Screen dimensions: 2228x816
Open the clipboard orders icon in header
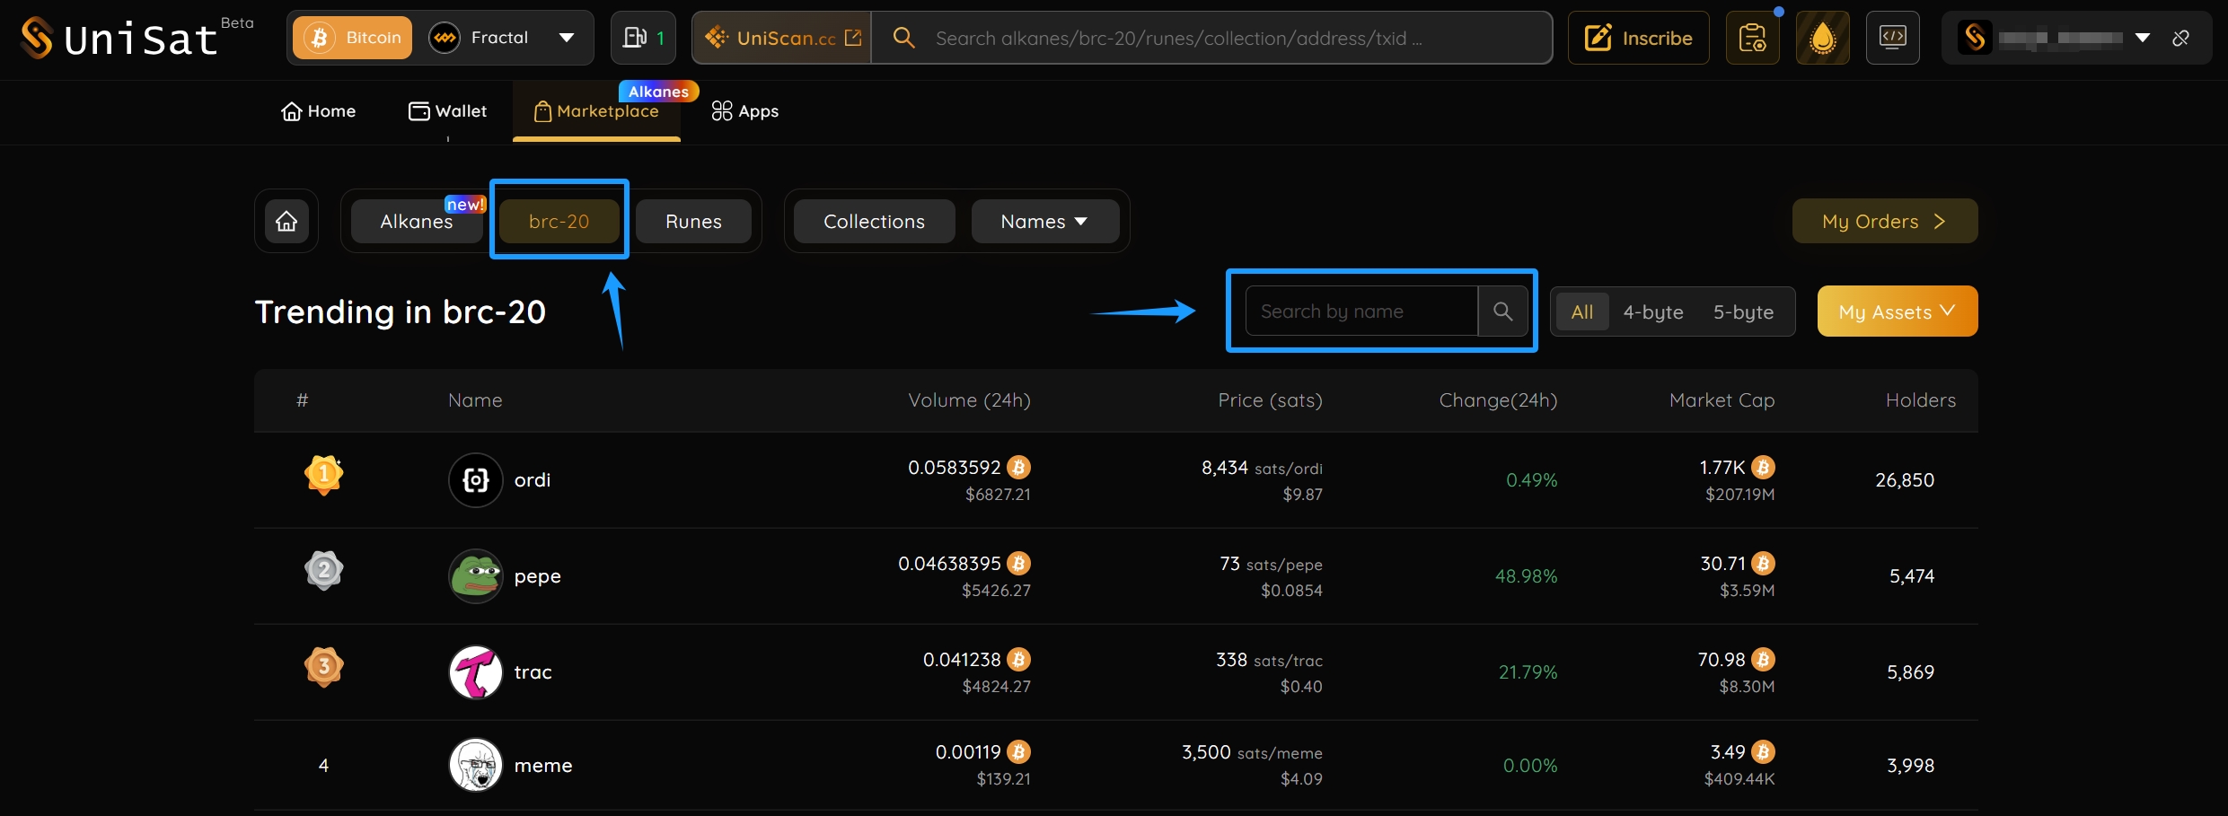[1752, 38]
